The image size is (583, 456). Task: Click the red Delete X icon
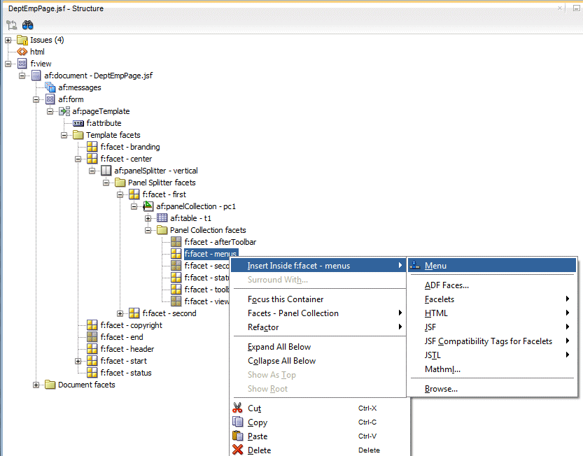pos(237,450)
